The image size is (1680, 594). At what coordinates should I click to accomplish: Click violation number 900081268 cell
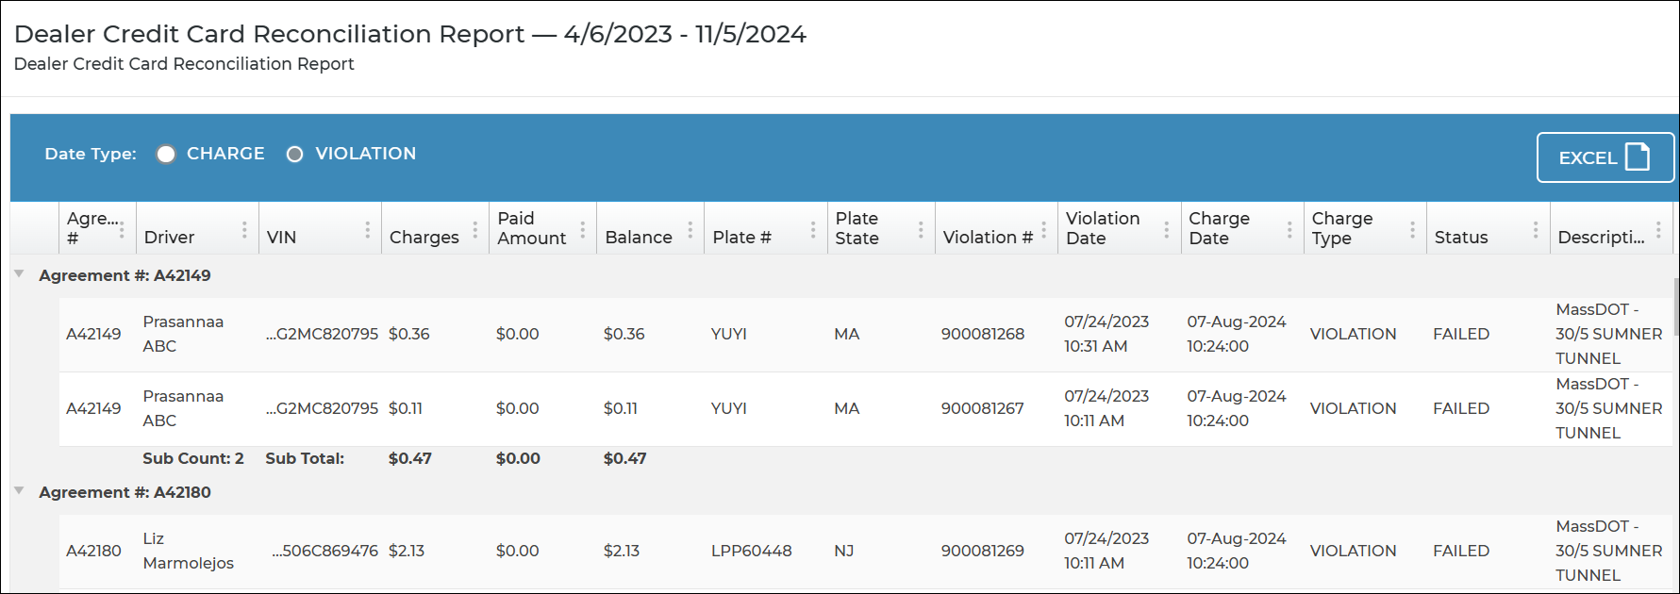tap(982, 334)
